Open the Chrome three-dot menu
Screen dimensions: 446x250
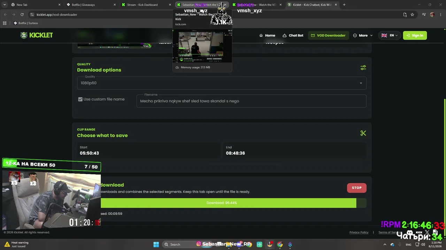pos(441,15)
